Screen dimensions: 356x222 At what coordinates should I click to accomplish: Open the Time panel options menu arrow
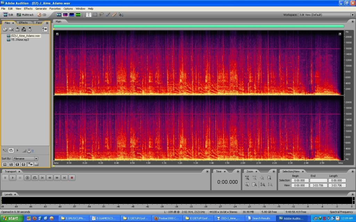point(238,171)
